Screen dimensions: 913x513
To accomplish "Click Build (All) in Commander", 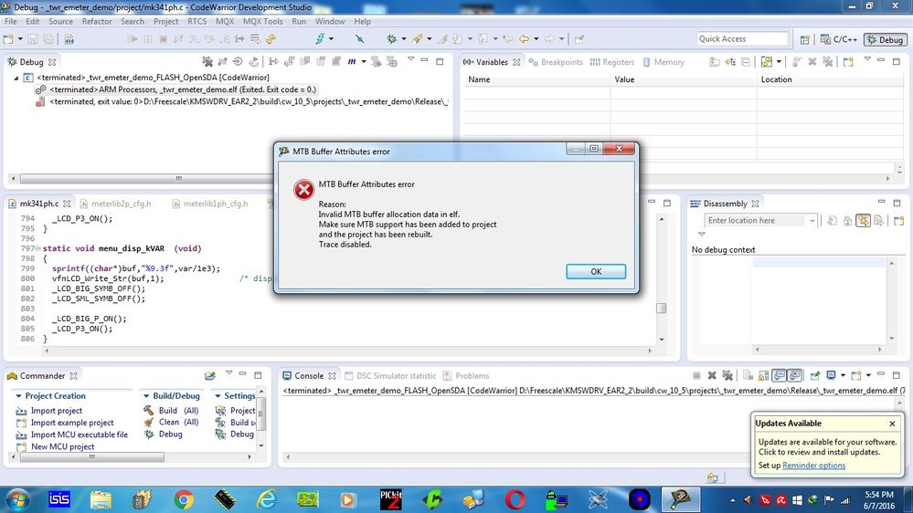I will click(x=178, y=411).
